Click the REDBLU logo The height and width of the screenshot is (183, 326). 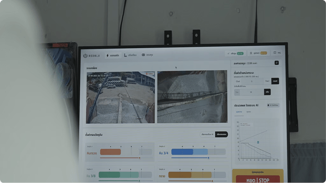[x=92, y=56]
